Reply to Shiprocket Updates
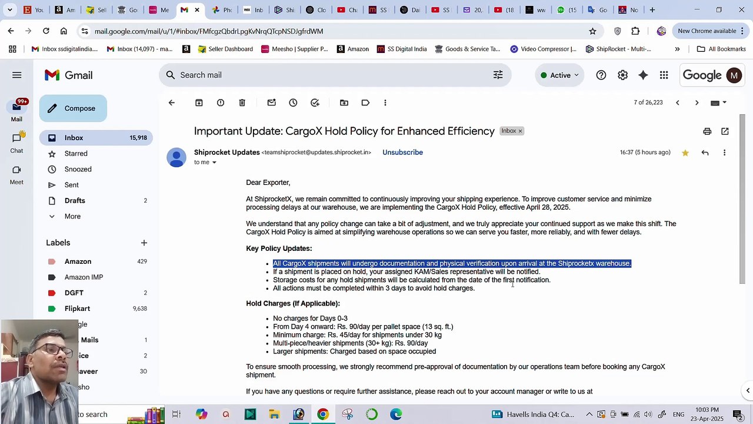Image resolution: width=753 pixels, height=424 pixels. (x=705, y=153)
